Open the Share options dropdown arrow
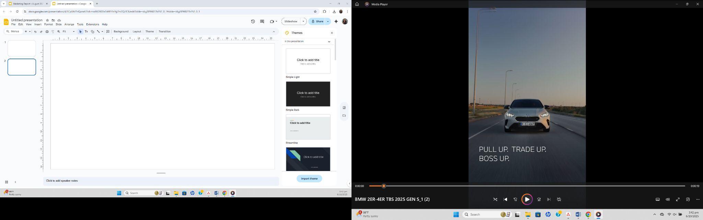Image resolution: width=703 pixels, height=220 pixels. pyautogui.click(x=328, y=21)
